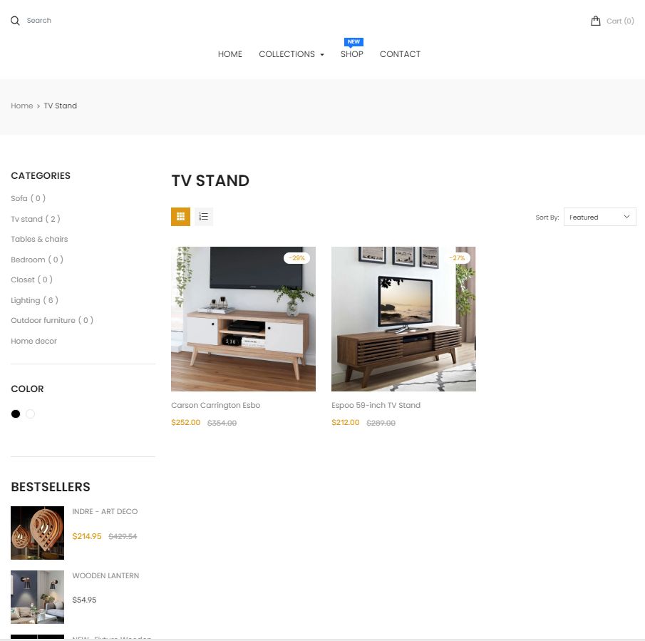Open the CONTACT page
The width and height of the screenshot is (645, 641).
pos(400,54)
